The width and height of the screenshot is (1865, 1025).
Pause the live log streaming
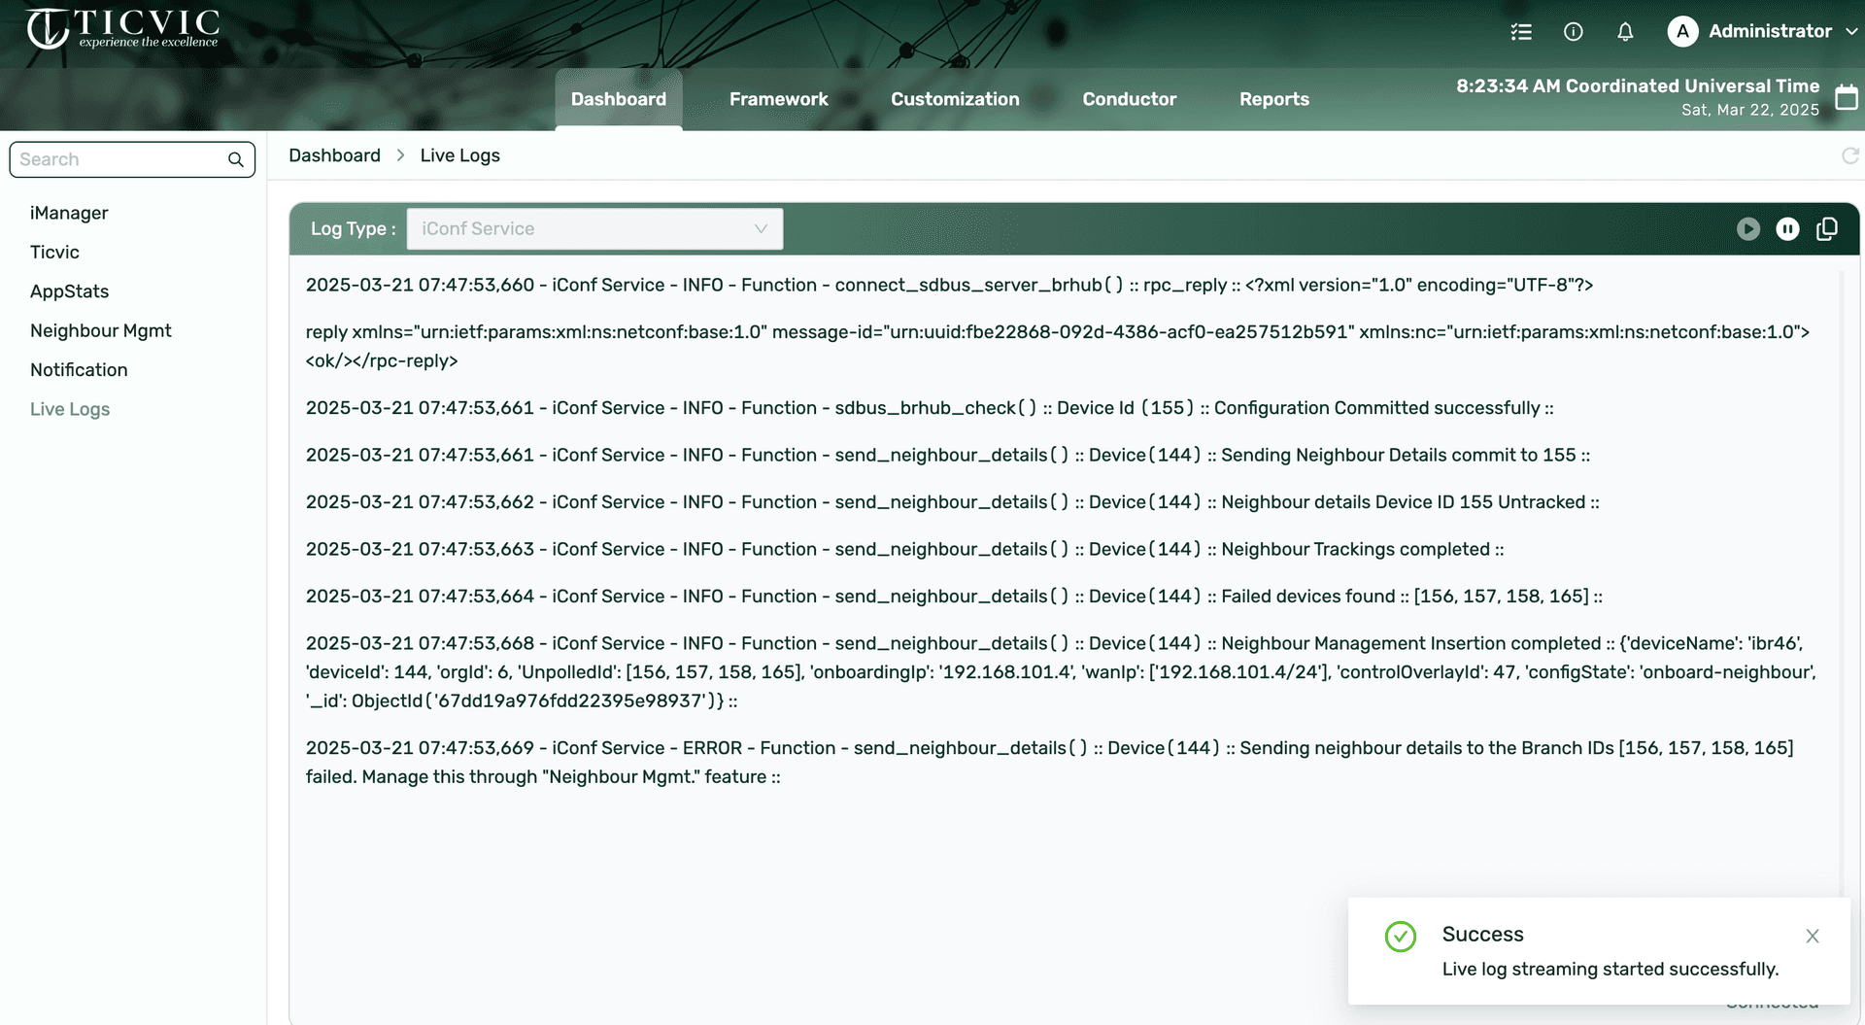(1787, 228)
